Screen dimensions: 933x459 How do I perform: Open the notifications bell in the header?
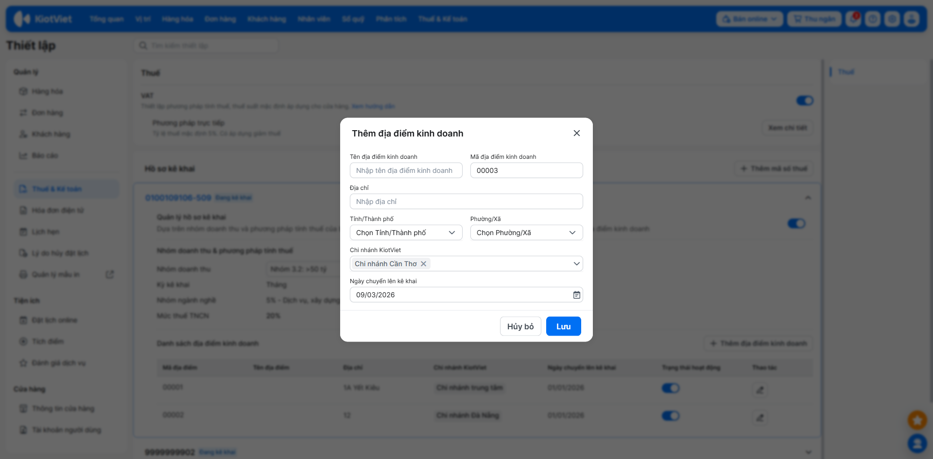coord(853,19)
